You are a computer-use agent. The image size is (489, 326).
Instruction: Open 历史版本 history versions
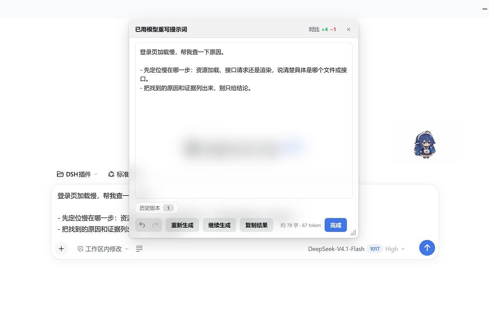pyautogui.click(x=156, y=208)
